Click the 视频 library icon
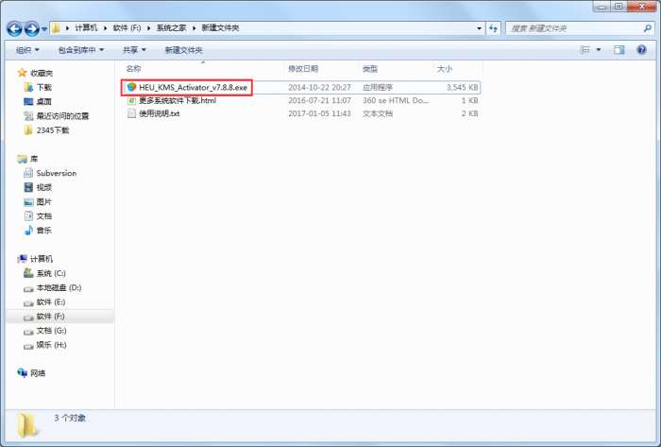Screen dimensions: 661x447 point(28,188)
